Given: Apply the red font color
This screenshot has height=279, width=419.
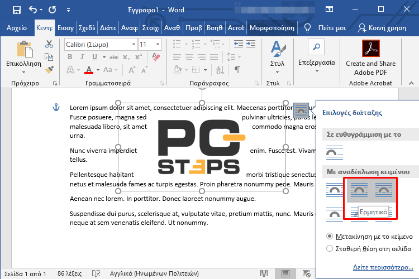Looking at the screenshot, I should tap(89, 70).
